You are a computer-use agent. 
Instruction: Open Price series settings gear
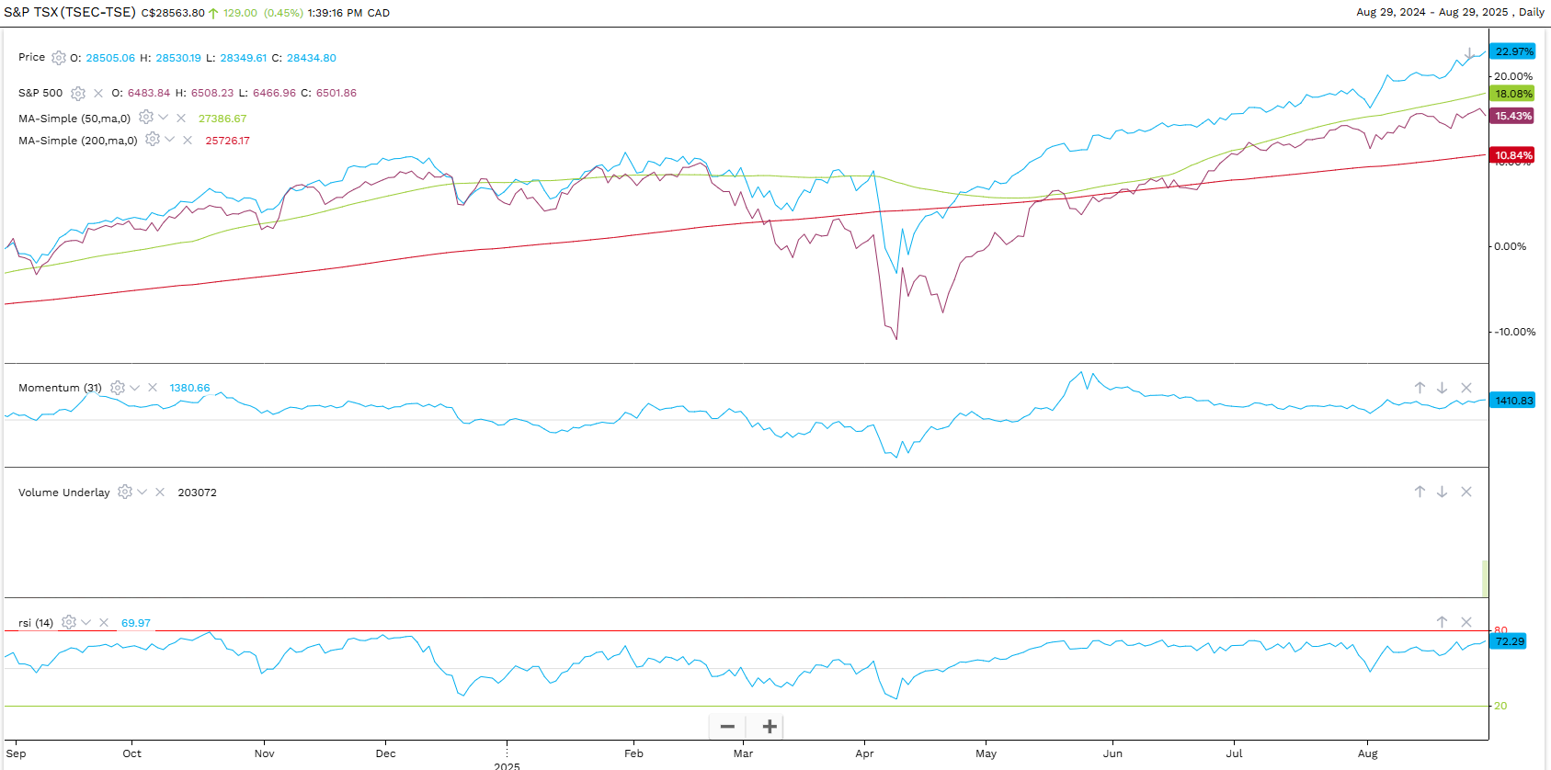click(59, 58)
